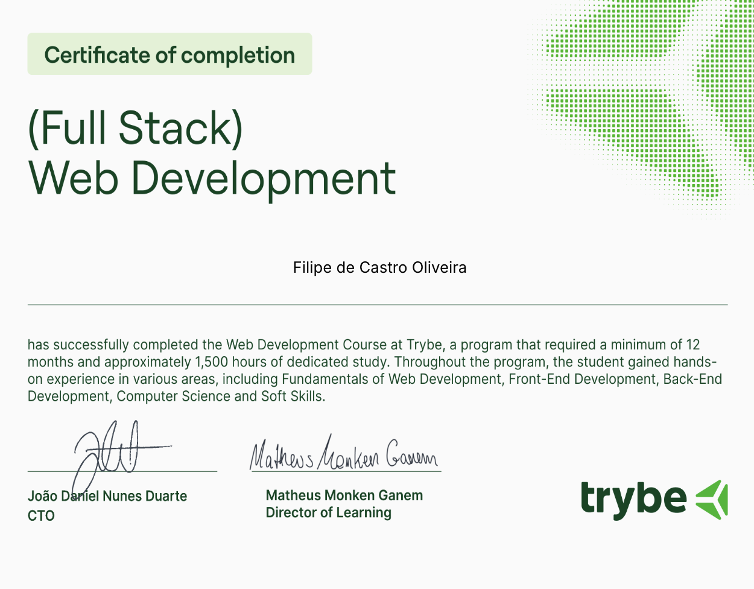Select the Certificate of completion badge

169,54
